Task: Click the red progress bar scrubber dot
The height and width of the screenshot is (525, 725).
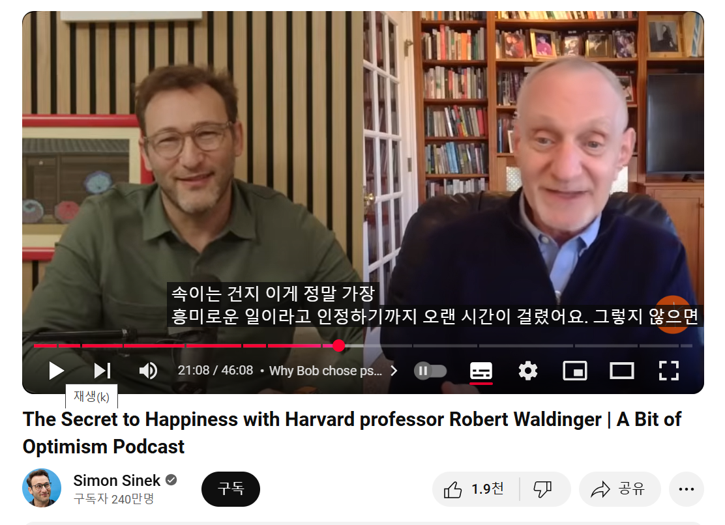Action: pyautogui.click(x=338, y=345)
